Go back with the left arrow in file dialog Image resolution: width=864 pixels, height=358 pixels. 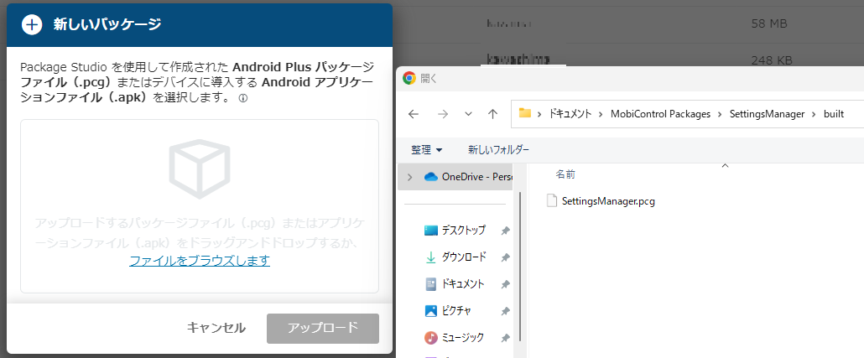click(414, 114)
